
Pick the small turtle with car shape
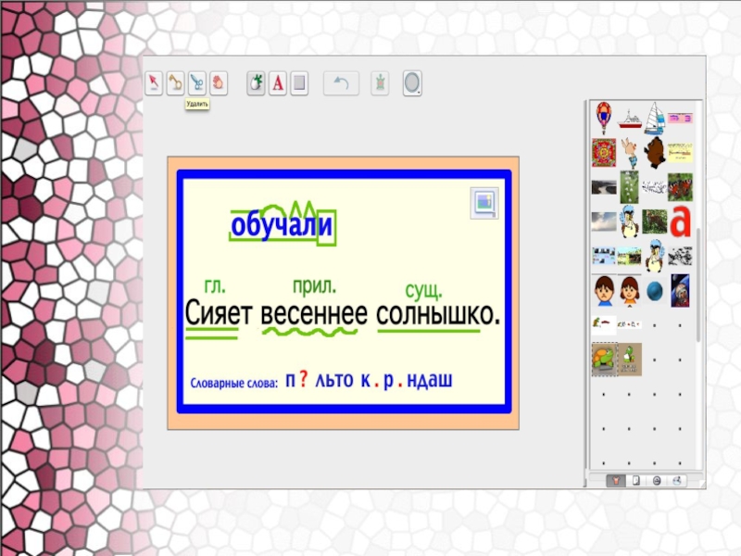pos(604,325)
